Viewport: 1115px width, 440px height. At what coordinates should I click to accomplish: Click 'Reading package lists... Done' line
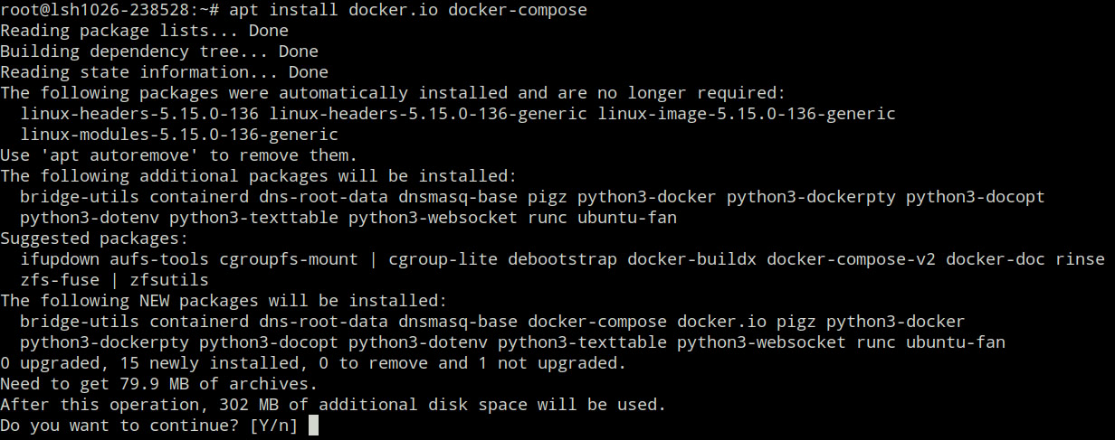point(144,31)
